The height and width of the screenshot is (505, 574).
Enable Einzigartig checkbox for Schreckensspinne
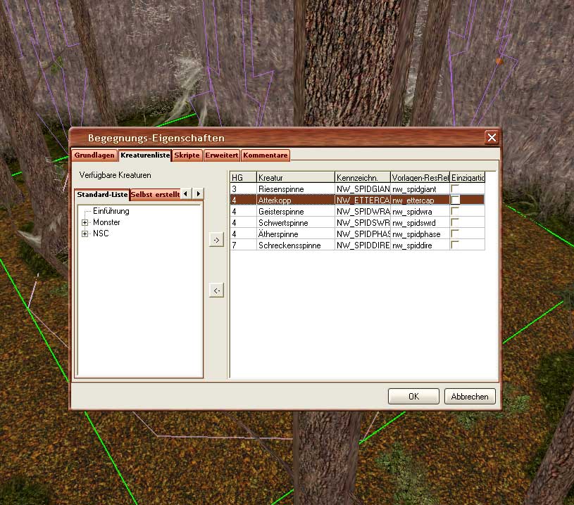click(x=455, y=245)
